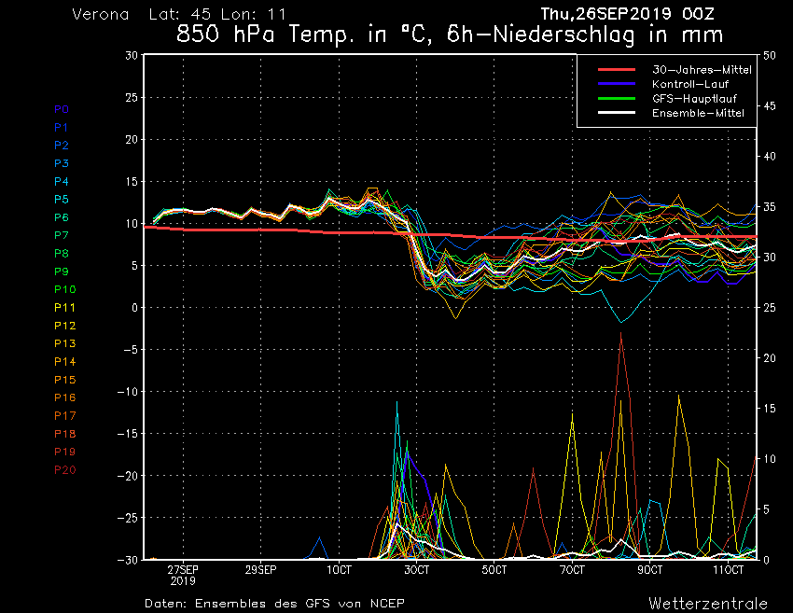Click the 1OCT x-axis date label
This screenshot has width=793, height=613.
pyautogui.click(x=339, y=570)
